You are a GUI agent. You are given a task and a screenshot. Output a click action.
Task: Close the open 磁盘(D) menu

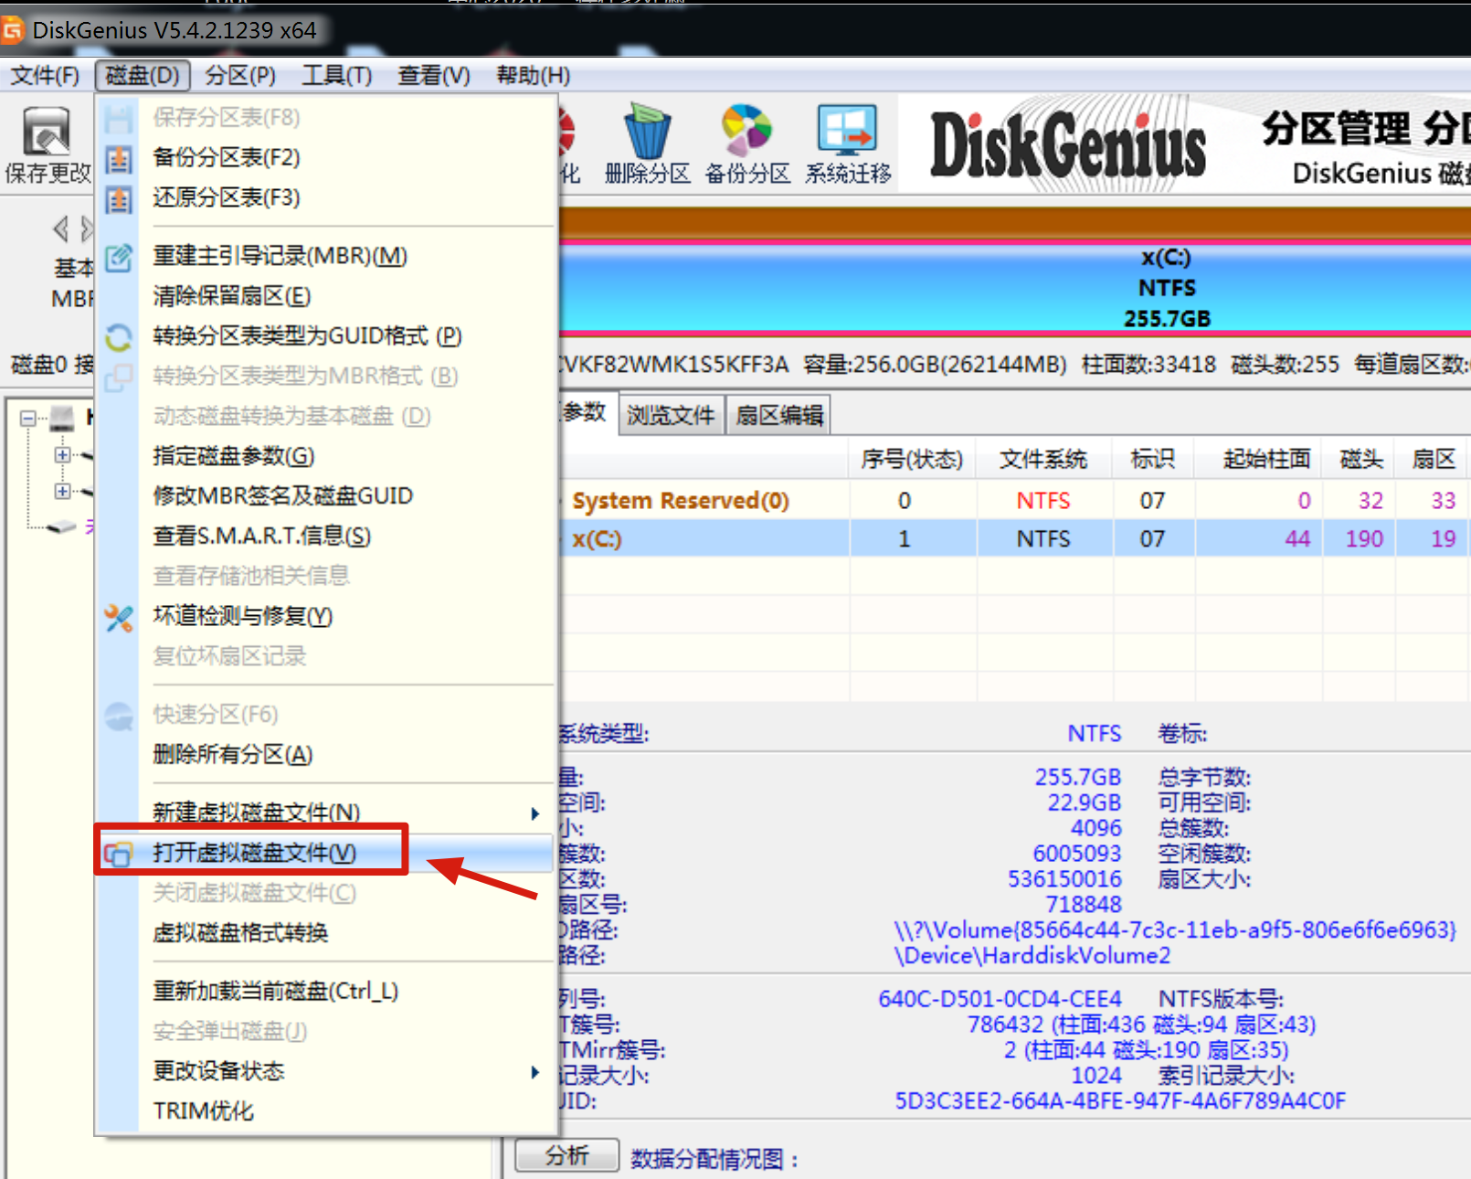point(142,75)
